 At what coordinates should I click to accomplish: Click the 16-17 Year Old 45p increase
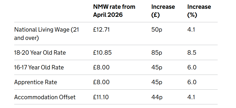pos(157,67)
